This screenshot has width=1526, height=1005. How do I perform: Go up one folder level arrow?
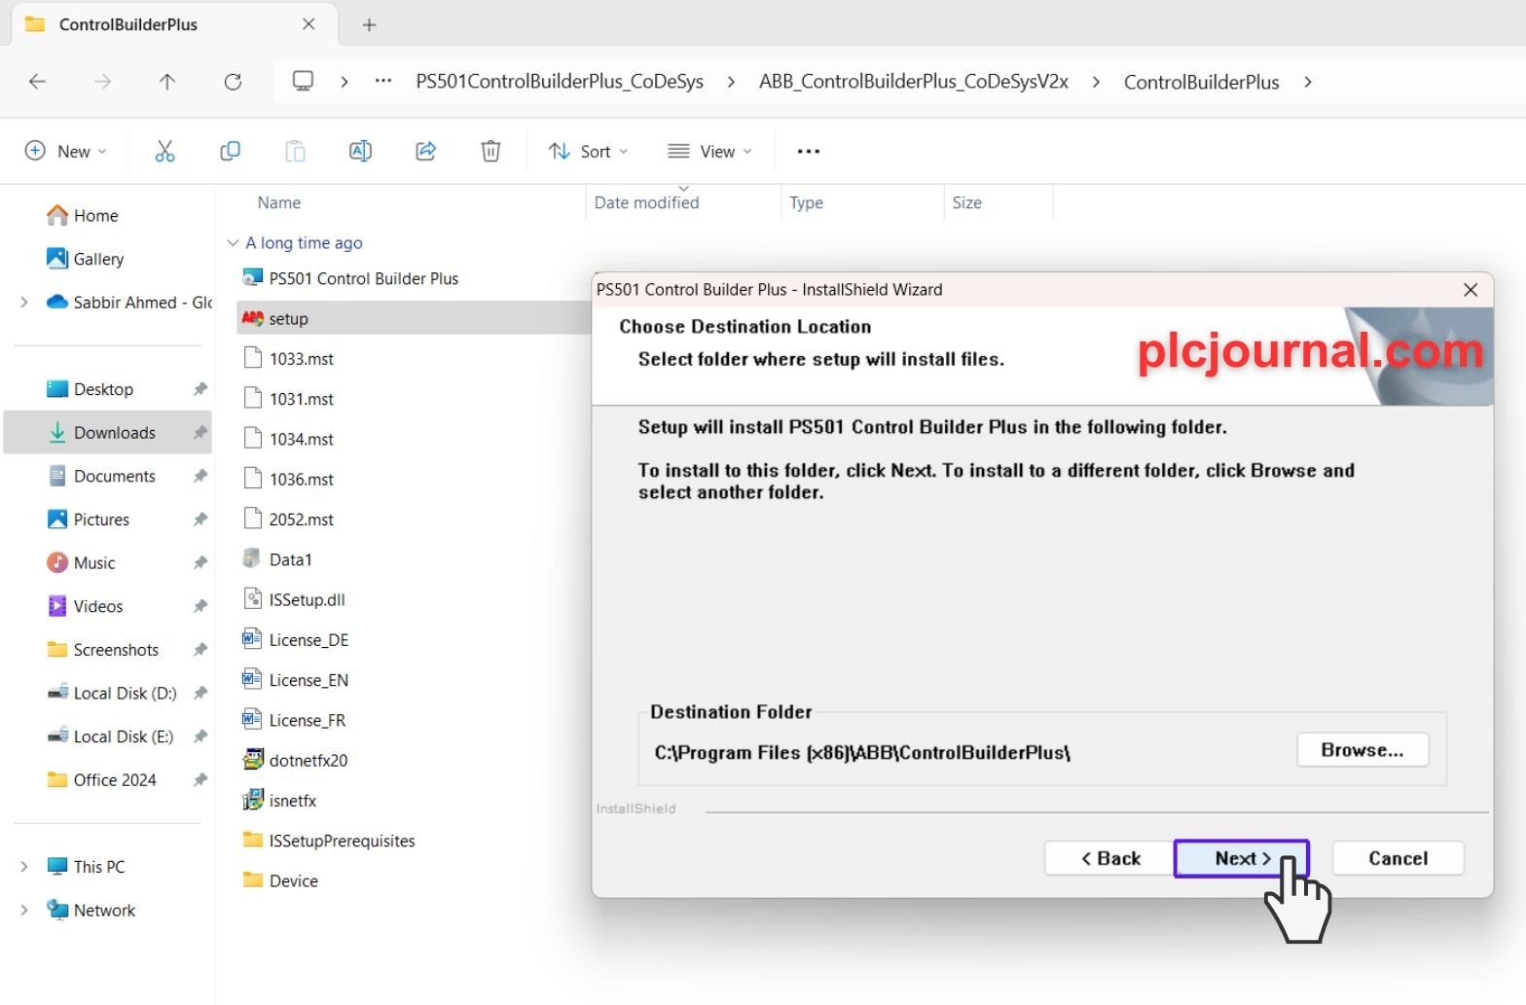(167, 82)
